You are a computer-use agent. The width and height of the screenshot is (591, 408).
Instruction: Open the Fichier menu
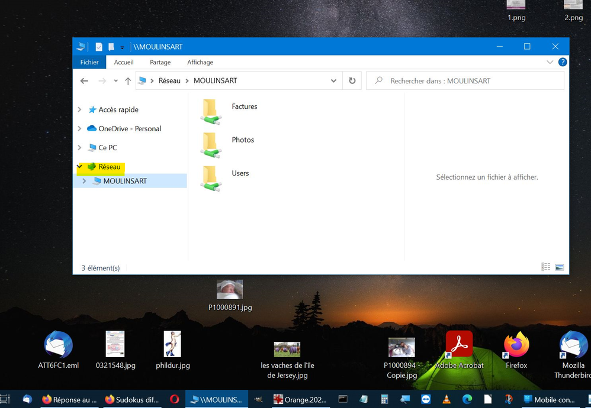(89, 62)
